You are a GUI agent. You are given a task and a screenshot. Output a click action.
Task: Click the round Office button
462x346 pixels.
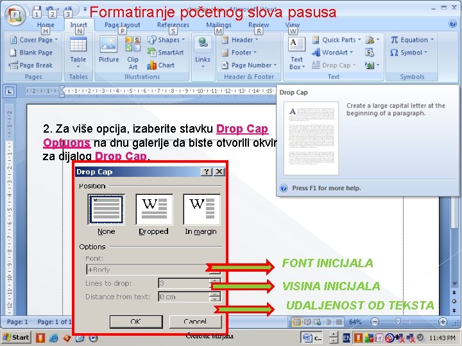click(x=15, y=15)
